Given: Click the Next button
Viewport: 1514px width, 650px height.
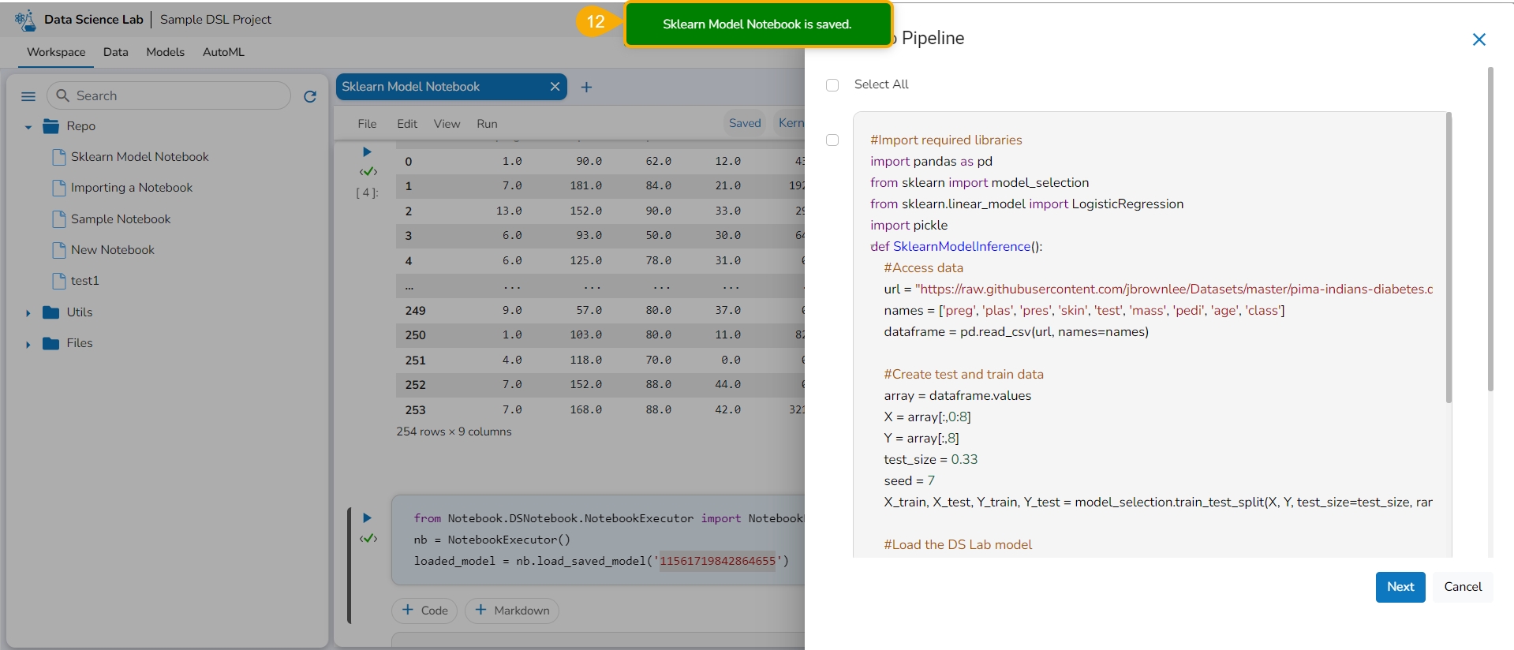Looking at the screenshot, I should coord(1400,587).
